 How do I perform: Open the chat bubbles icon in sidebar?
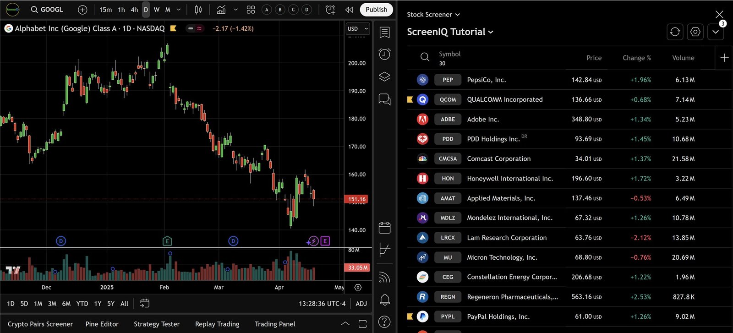click(x=385, y=99)
